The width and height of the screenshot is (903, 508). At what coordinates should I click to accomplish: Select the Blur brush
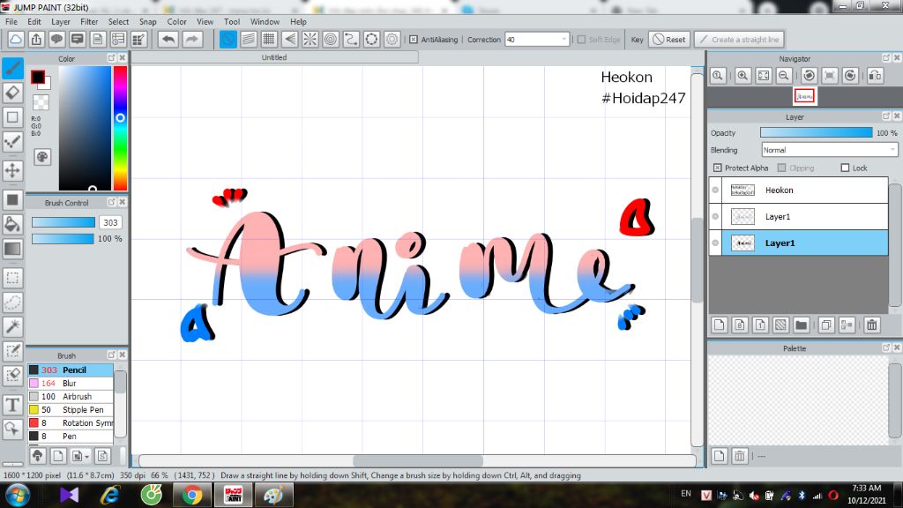(71, 383)
